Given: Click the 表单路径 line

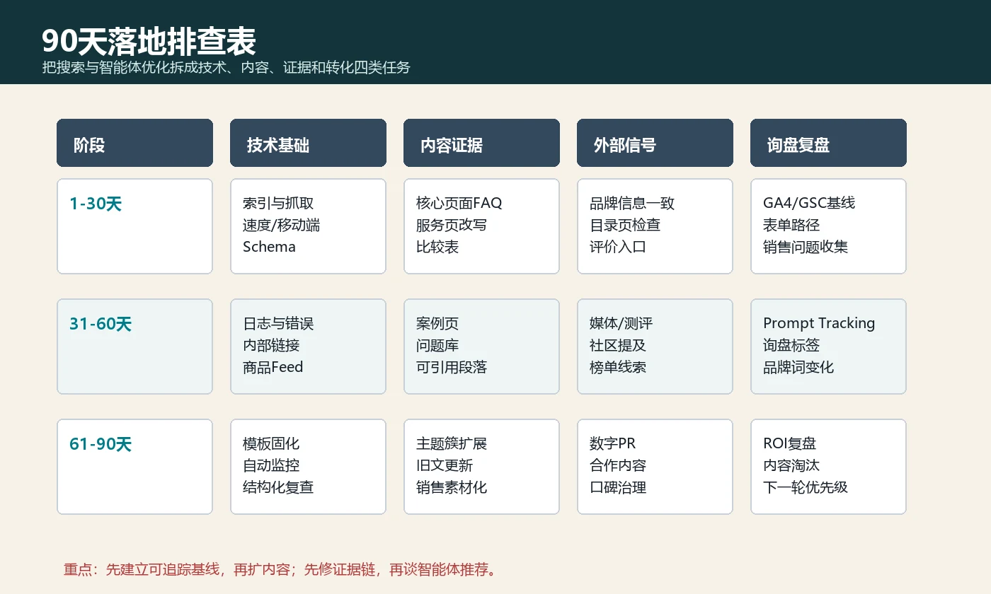Looking at the screenshot, I should pos(791,225).
